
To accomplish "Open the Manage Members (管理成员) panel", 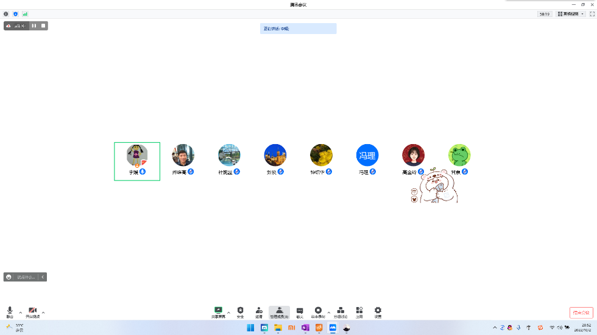I will click(x=279, y=311).
